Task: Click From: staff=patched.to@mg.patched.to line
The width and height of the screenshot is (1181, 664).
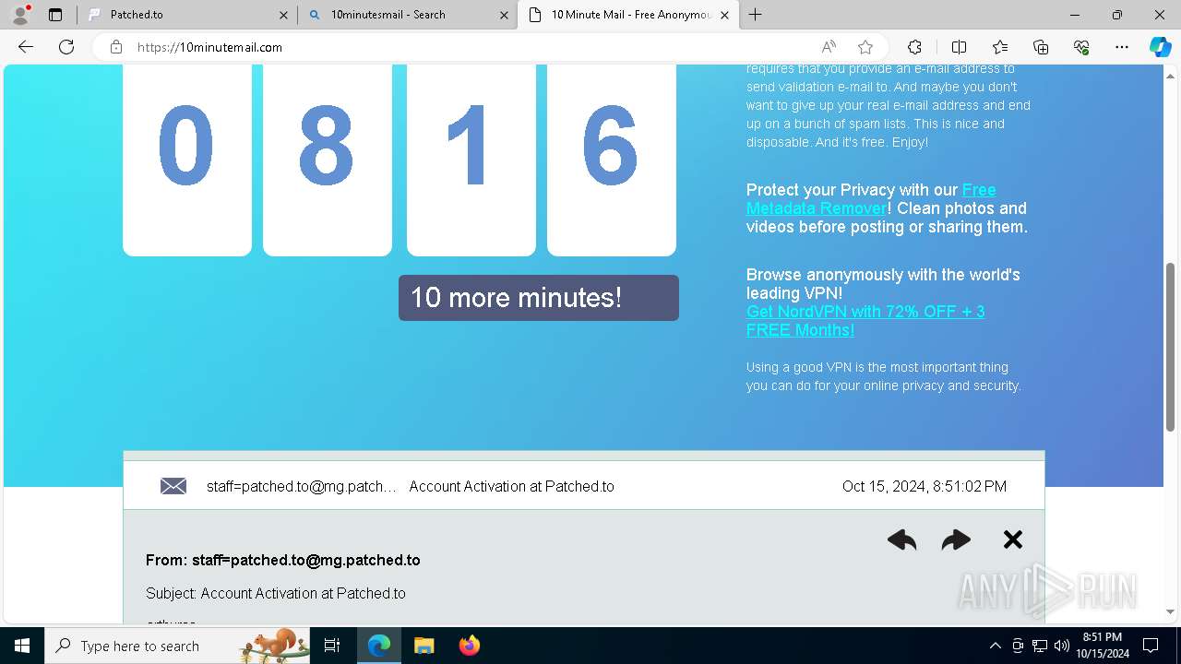Action: pos(283,560)
